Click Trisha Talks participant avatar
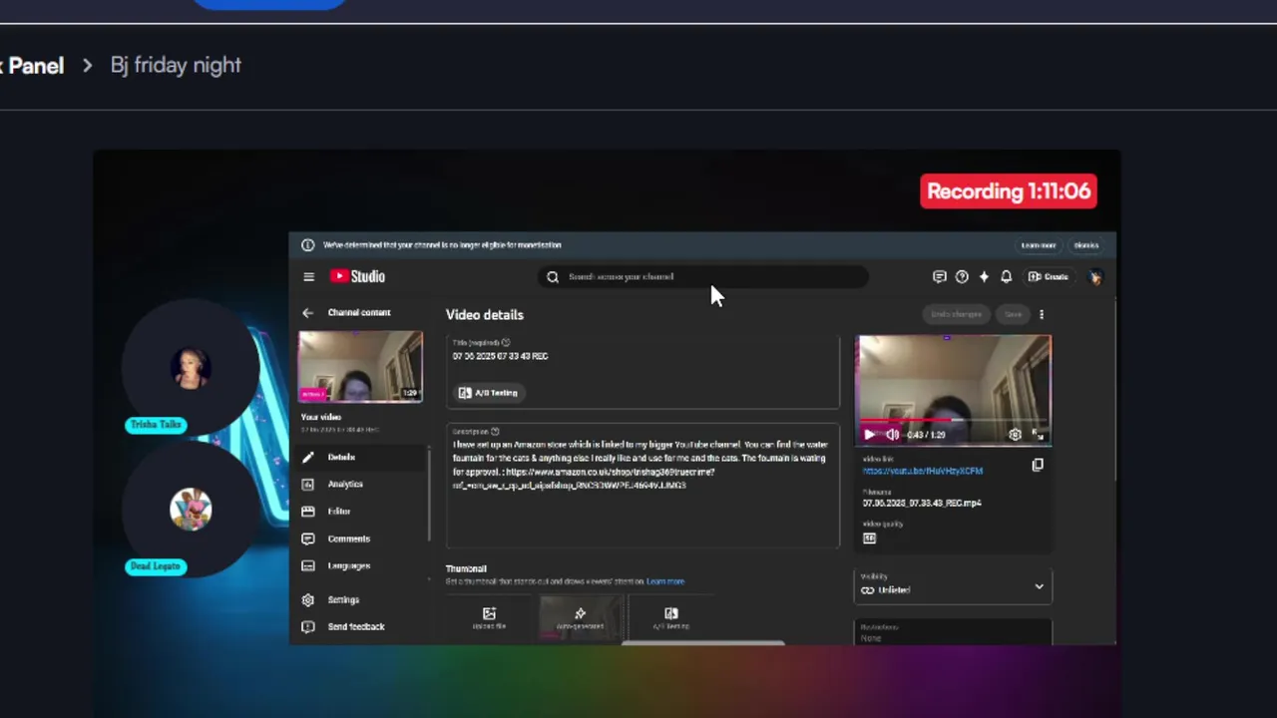Viewport: 1277px width, 718px height. click(x=191, y=367)
